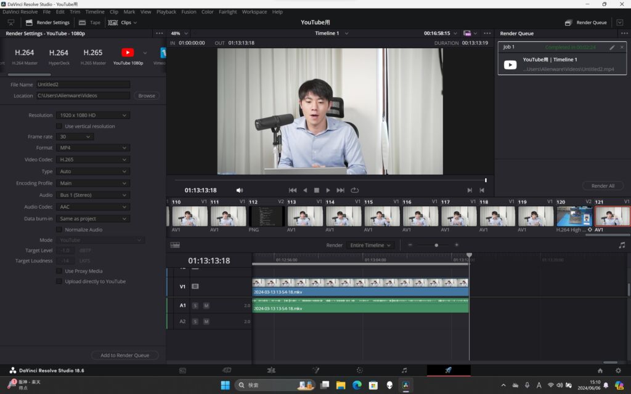Mute audio track A2
This screenshot has width=631, height=394.
coord(206,321)
